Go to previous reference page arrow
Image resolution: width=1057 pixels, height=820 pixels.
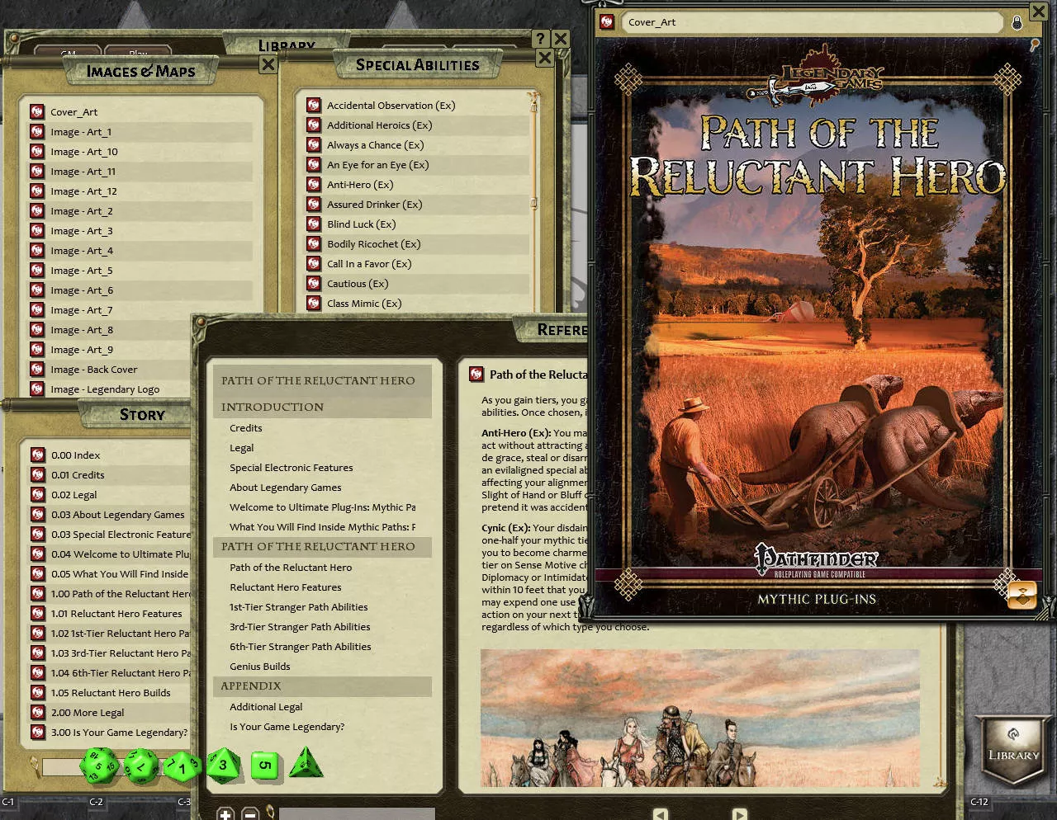(660, 813)
